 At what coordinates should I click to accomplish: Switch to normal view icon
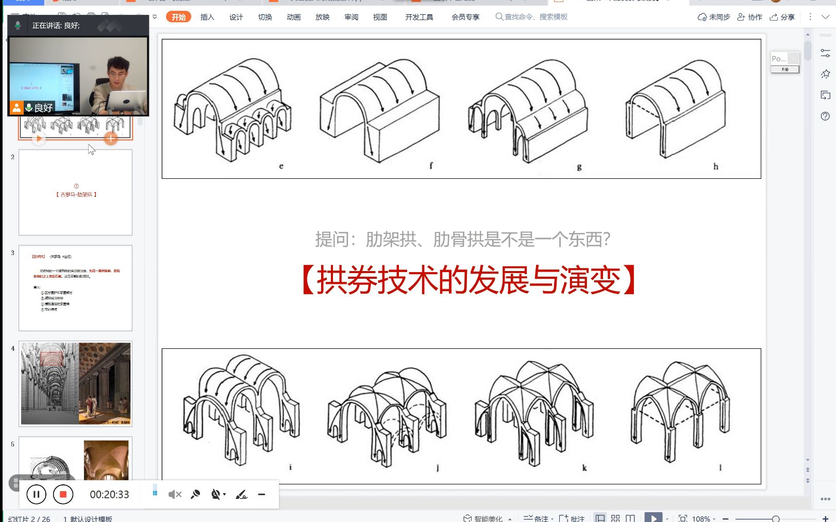pyautogui.click(x=600, y=518)
